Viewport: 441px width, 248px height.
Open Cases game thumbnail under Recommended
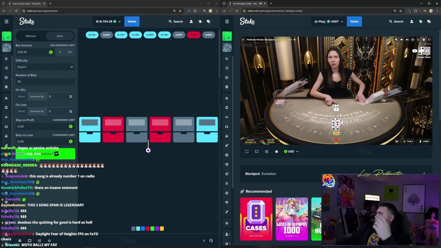tap(256, 219)
